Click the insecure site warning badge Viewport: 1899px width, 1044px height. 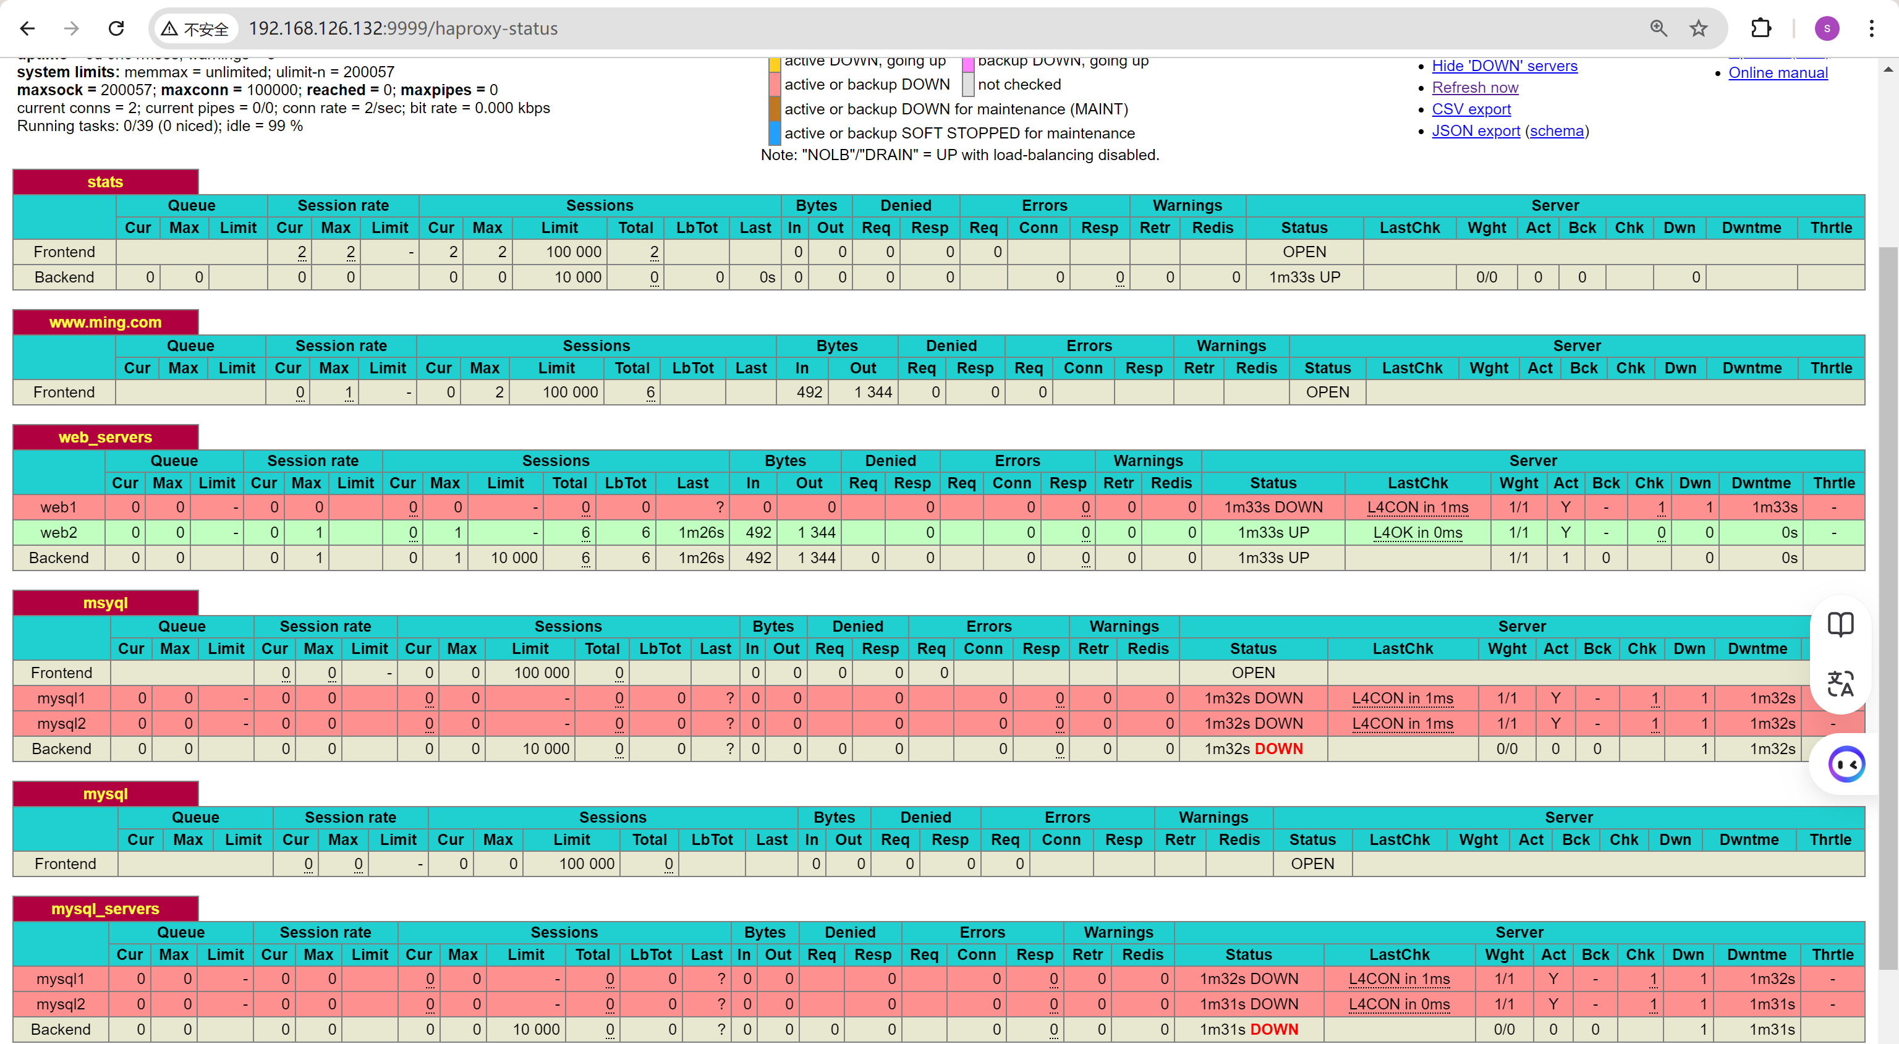pyautogui.click(x=195, y=29)
